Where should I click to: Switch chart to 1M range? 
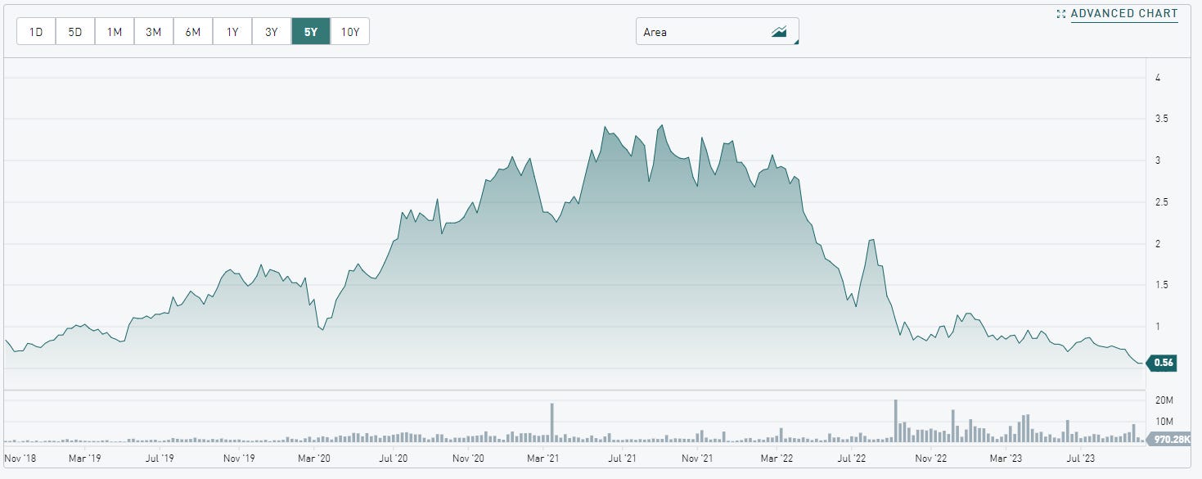115,32
